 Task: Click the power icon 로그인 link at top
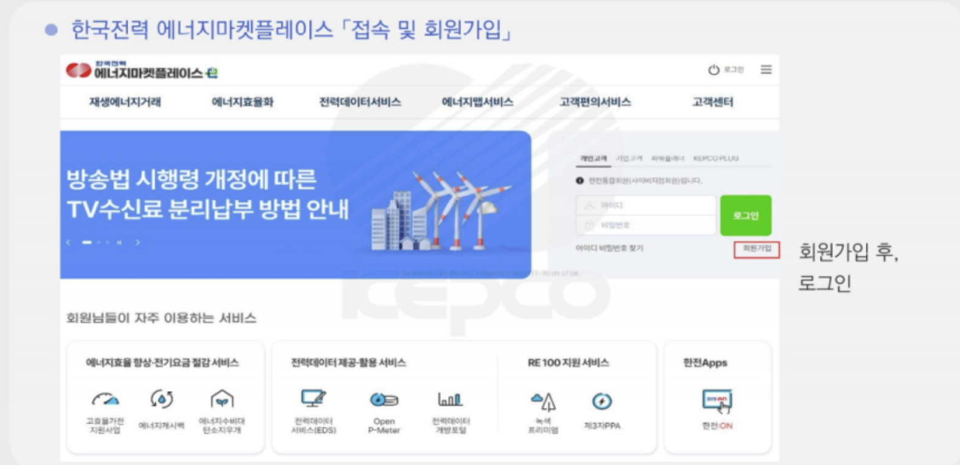point(725,70)
